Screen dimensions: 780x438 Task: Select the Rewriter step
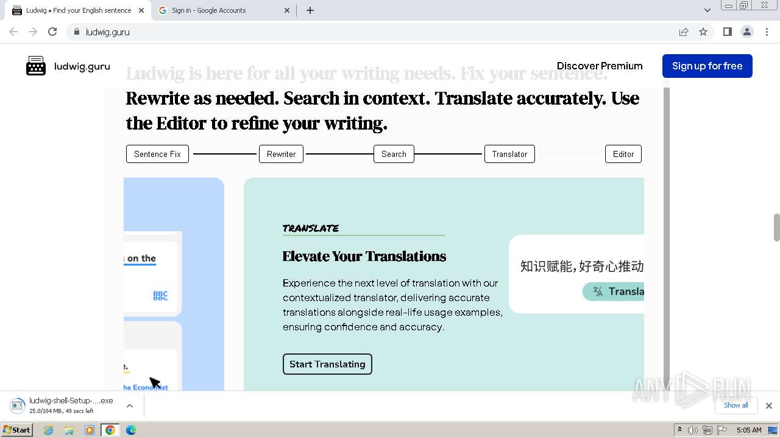click(281, 154)
